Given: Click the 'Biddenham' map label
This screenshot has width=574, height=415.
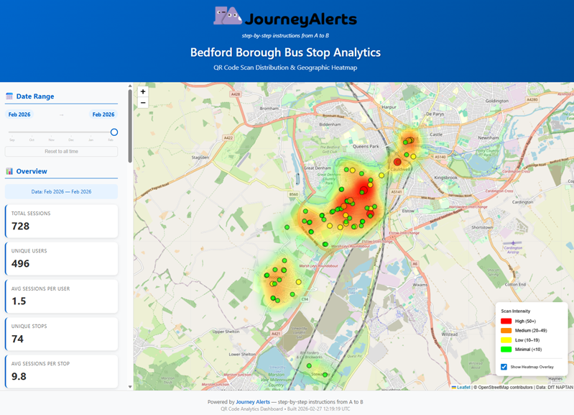Looking at the screenshot, I should click(x=330, y=124).
